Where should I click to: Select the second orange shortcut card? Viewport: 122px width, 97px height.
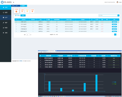click(x=22, y=11)
